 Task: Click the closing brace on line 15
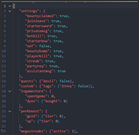pyautogui.click(x=20, y=76)
